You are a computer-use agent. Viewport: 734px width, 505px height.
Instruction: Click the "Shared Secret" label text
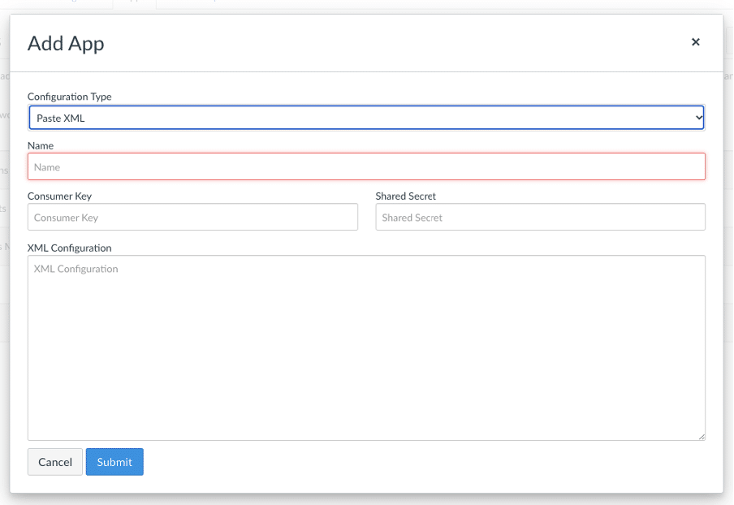coord(406,196)
